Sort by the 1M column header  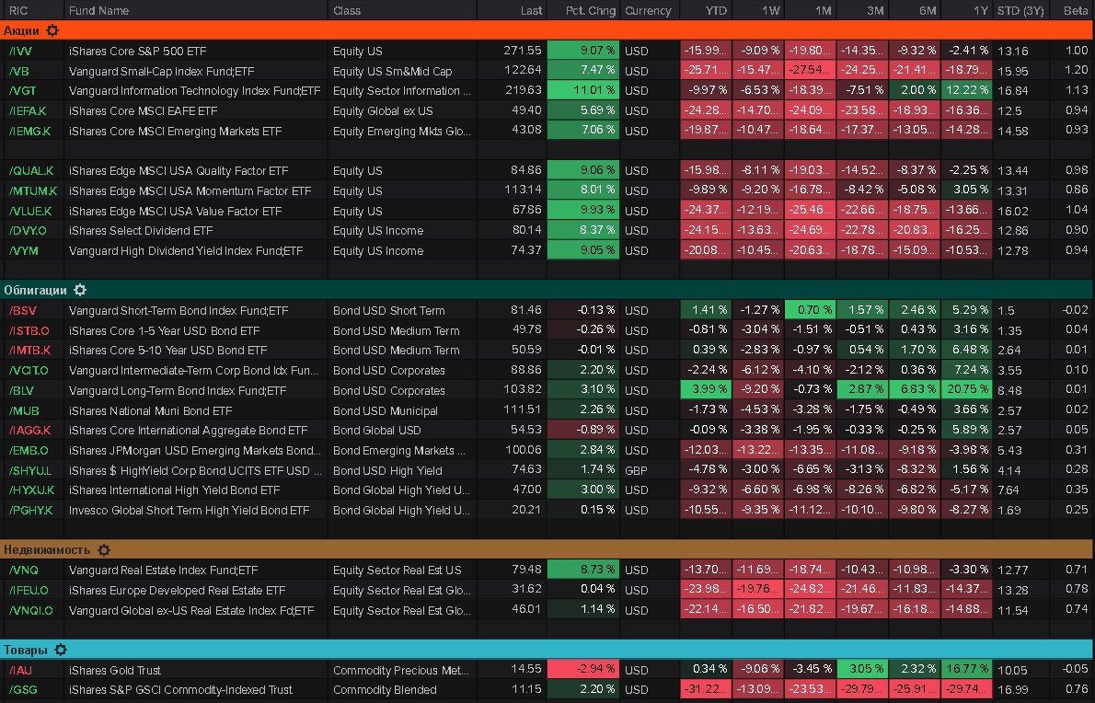(x=824, y=10)
